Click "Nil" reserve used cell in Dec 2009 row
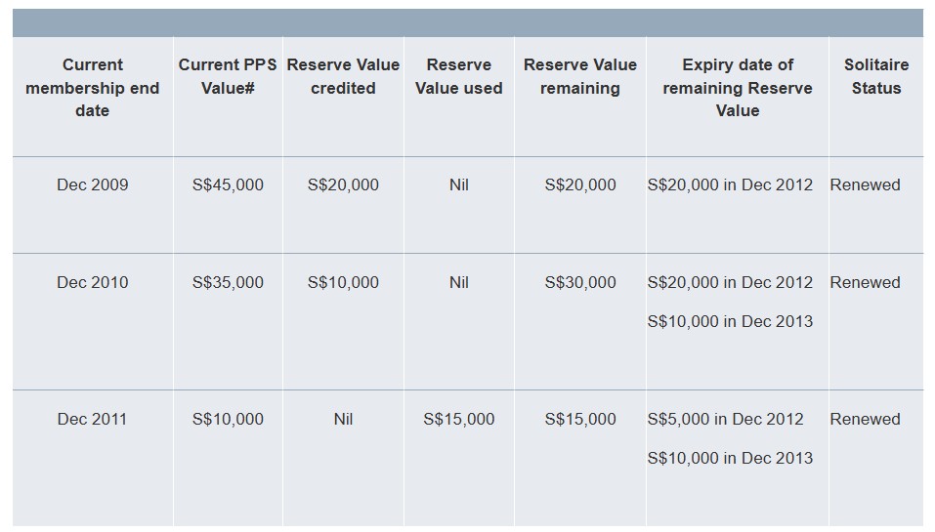This screenshot has width=935, height=532. 458,184
